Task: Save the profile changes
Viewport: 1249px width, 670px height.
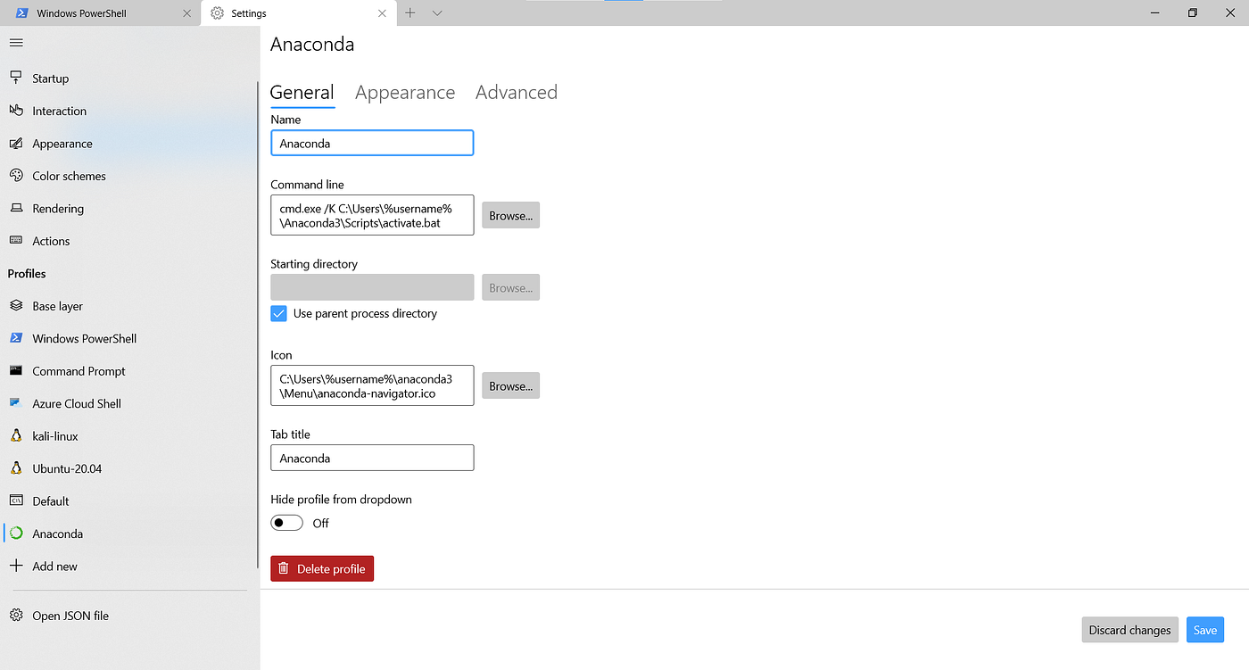Action: [x=1204, y=629]
